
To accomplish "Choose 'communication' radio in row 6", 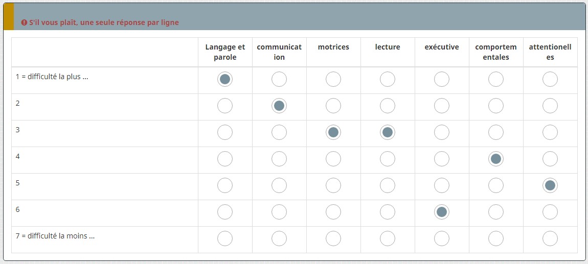I will [x=279, y=212].
